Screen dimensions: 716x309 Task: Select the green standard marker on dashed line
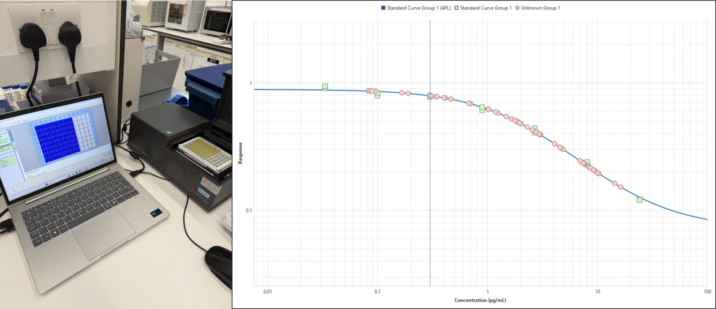pos(430,96)
